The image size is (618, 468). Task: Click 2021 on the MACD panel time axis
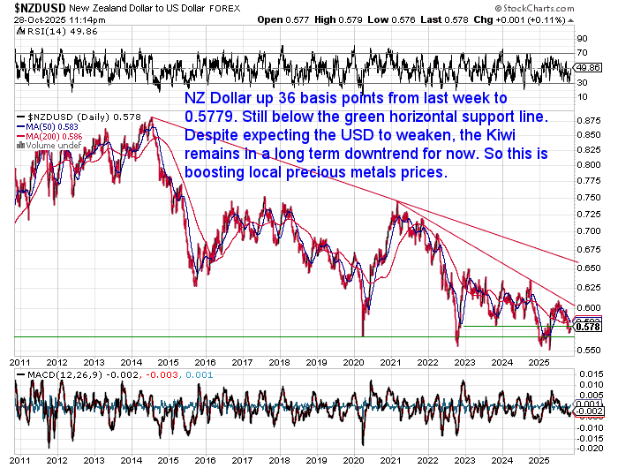[390, 461]
